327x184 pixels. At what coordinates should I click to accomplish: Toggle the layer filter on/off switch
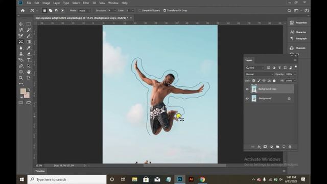tap(296, 67)
